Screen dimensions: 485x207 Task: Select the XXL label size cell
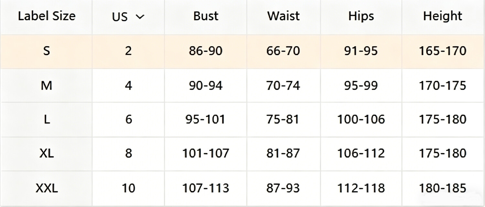[x=47, y=188]
